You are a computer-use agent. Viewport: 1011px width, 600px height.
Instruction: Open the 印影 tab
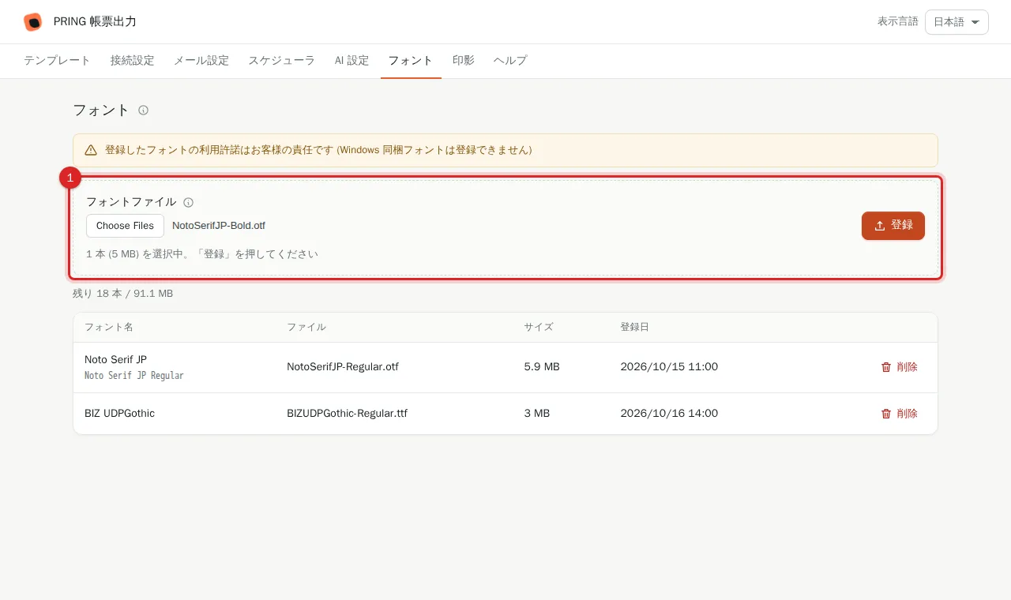click(x=464, y=61)
